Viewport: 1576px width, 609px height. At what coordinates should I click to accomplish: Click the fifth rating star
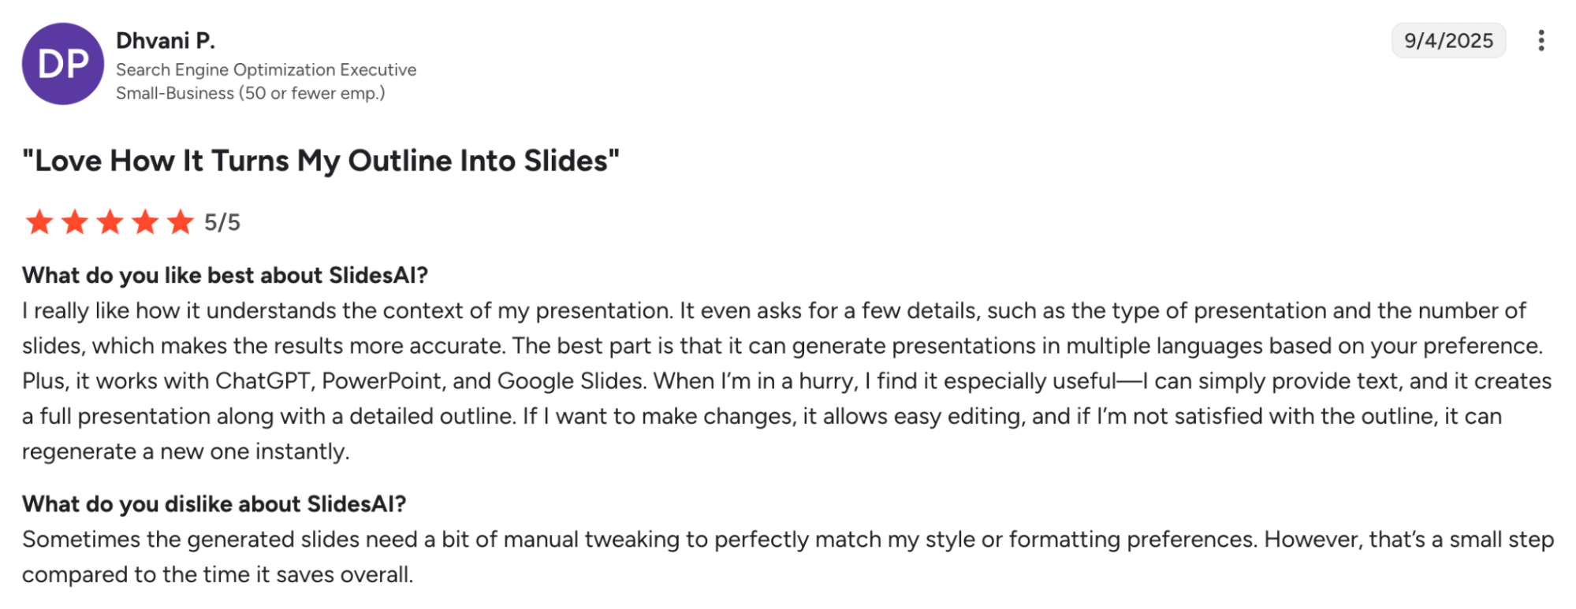coord(183,223)
